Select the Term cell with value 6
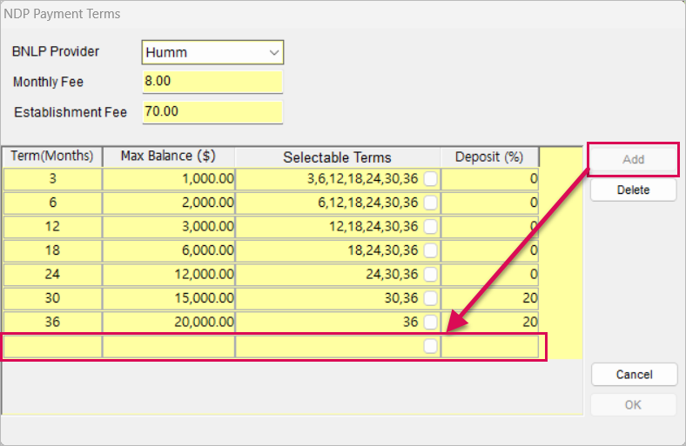Screen dimensions: 686x446 (x=52, y=203)
